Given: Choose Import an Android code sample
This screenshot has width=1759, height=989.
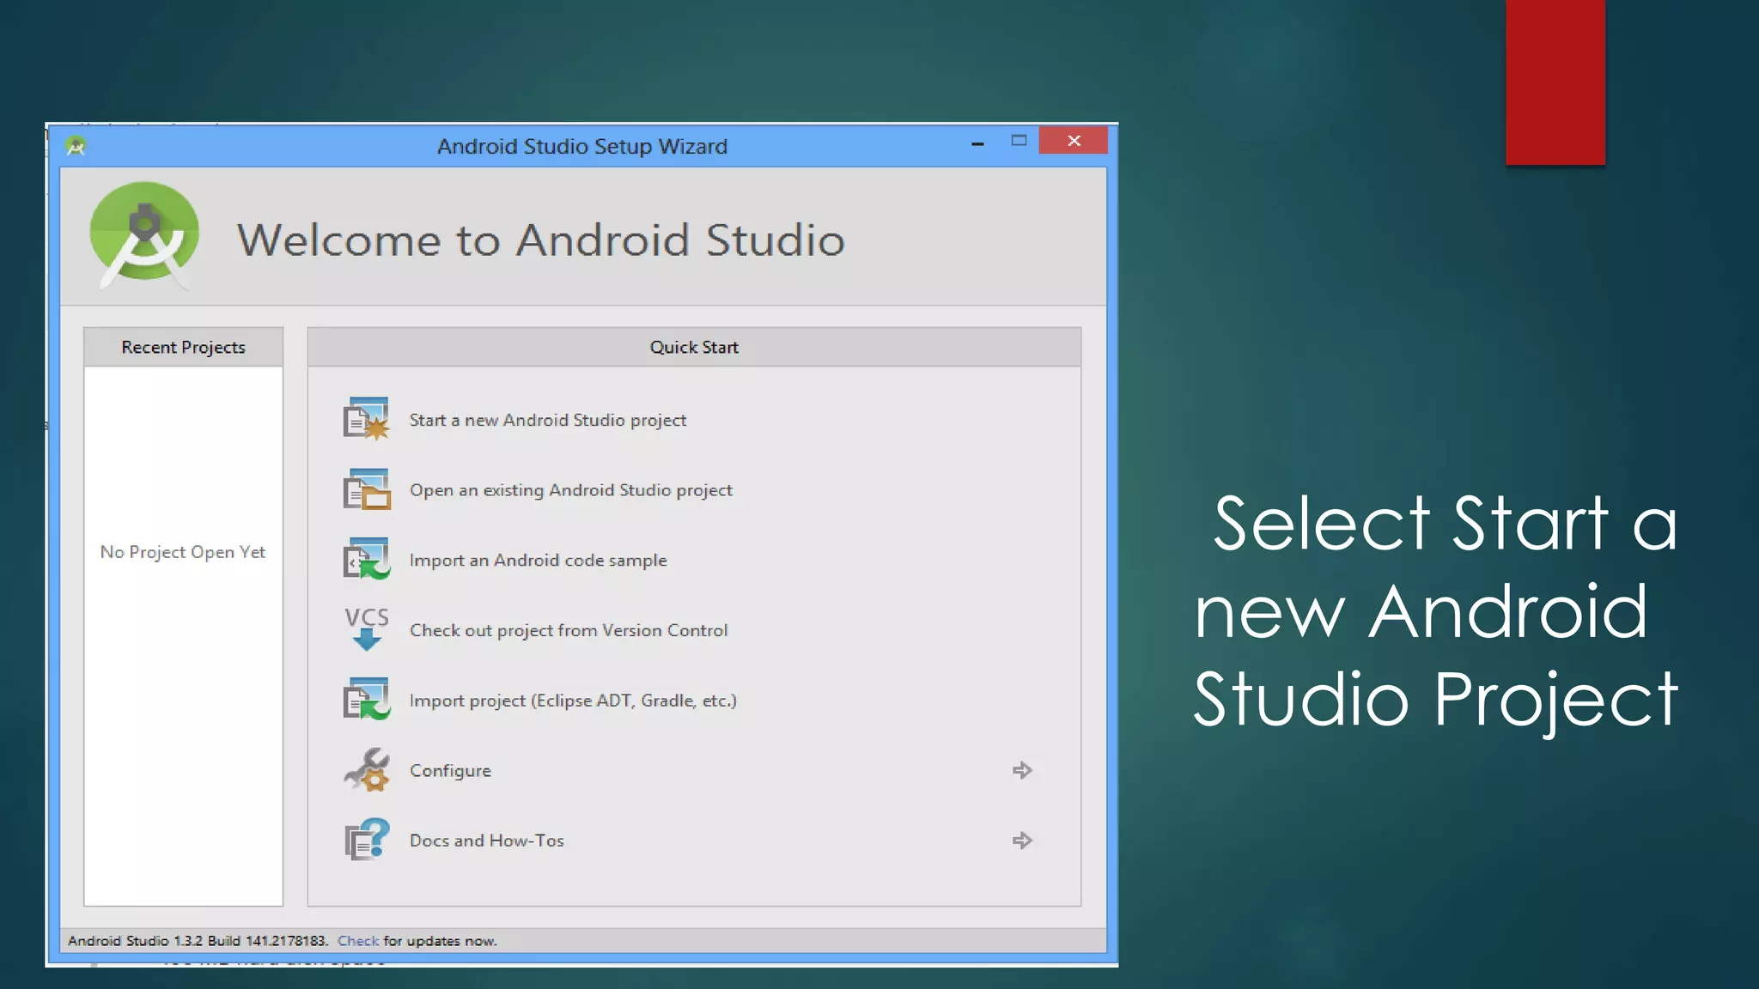Looking at the screenshot, I should (x=539, y=561).
